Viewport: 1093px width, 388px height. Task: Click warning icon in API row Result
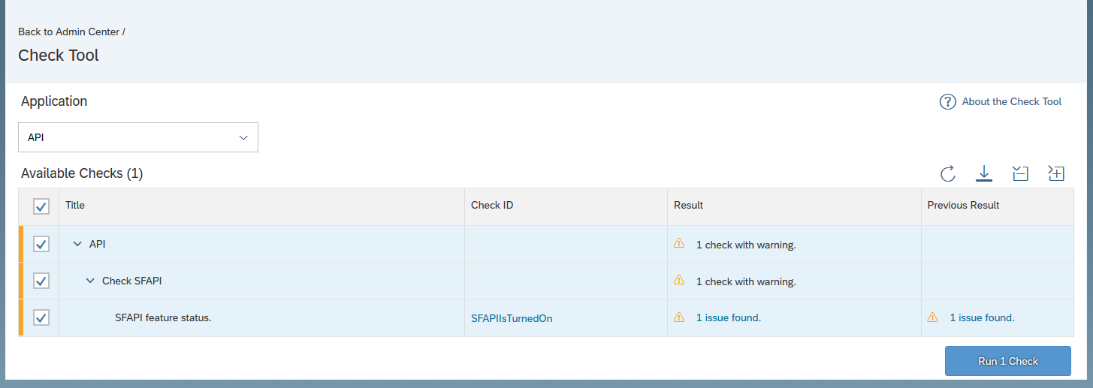coord(679,243)
